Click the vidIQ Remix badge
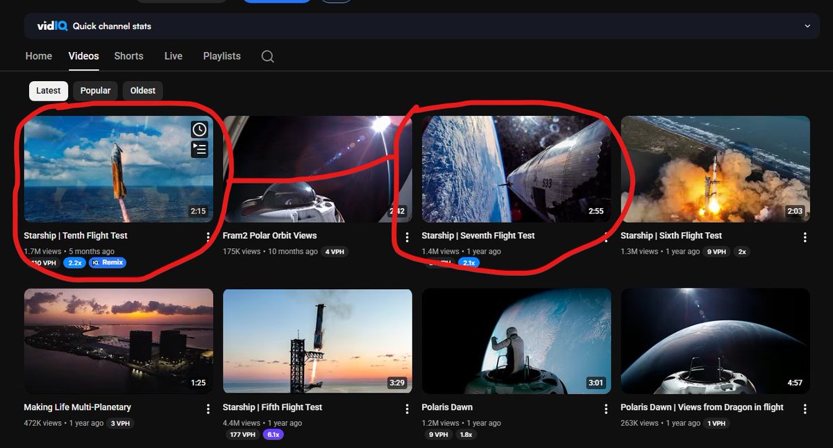This screenshot has width=833, height=448. point(108,263)
